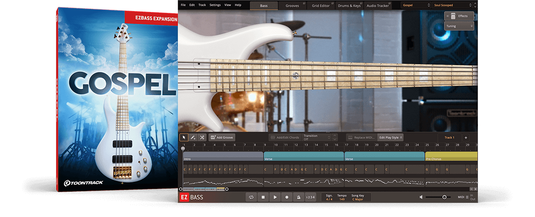Click the speaker volume icon

coord(421,197)
